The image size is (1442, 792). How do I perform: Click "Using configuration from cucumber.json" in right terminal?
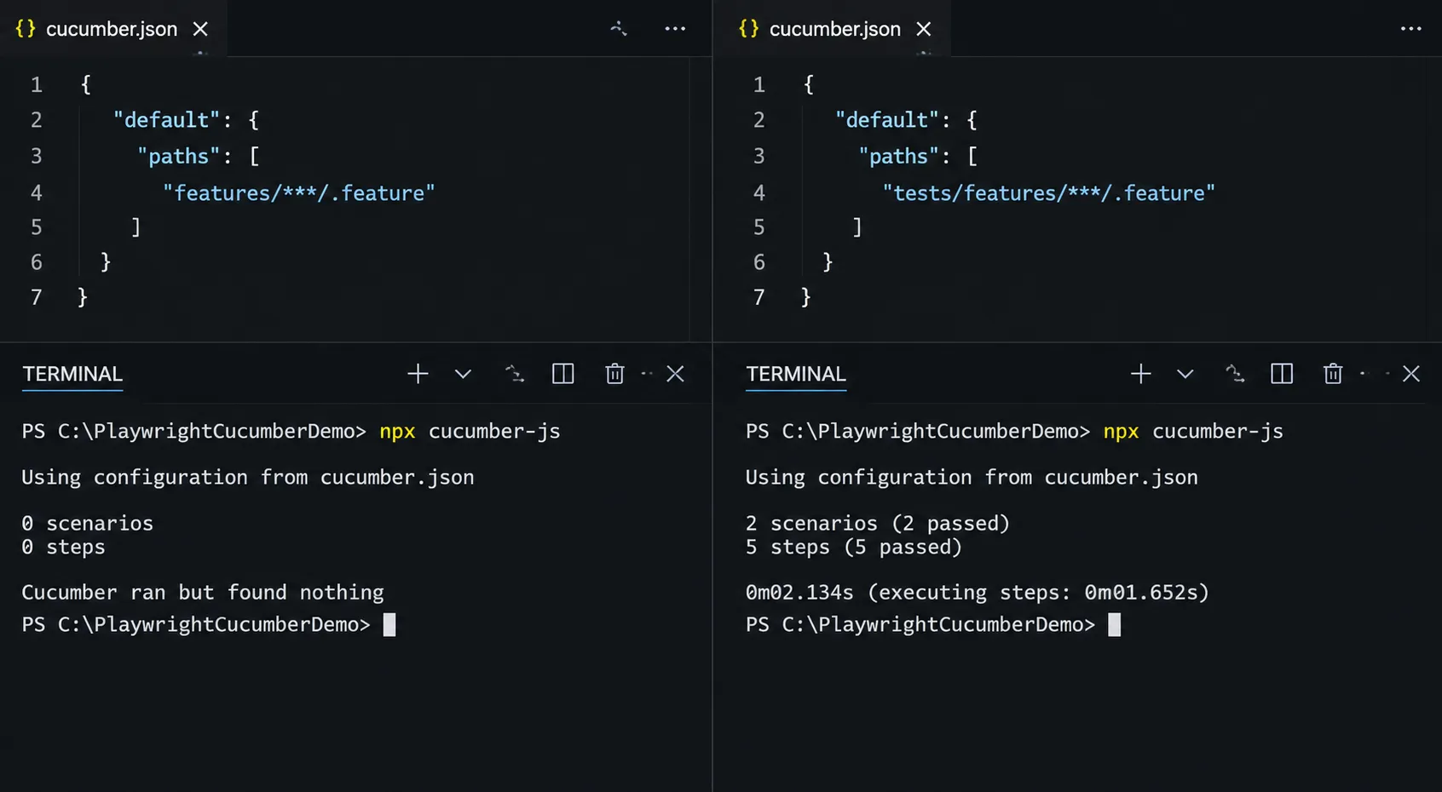[x=972, y=477]
